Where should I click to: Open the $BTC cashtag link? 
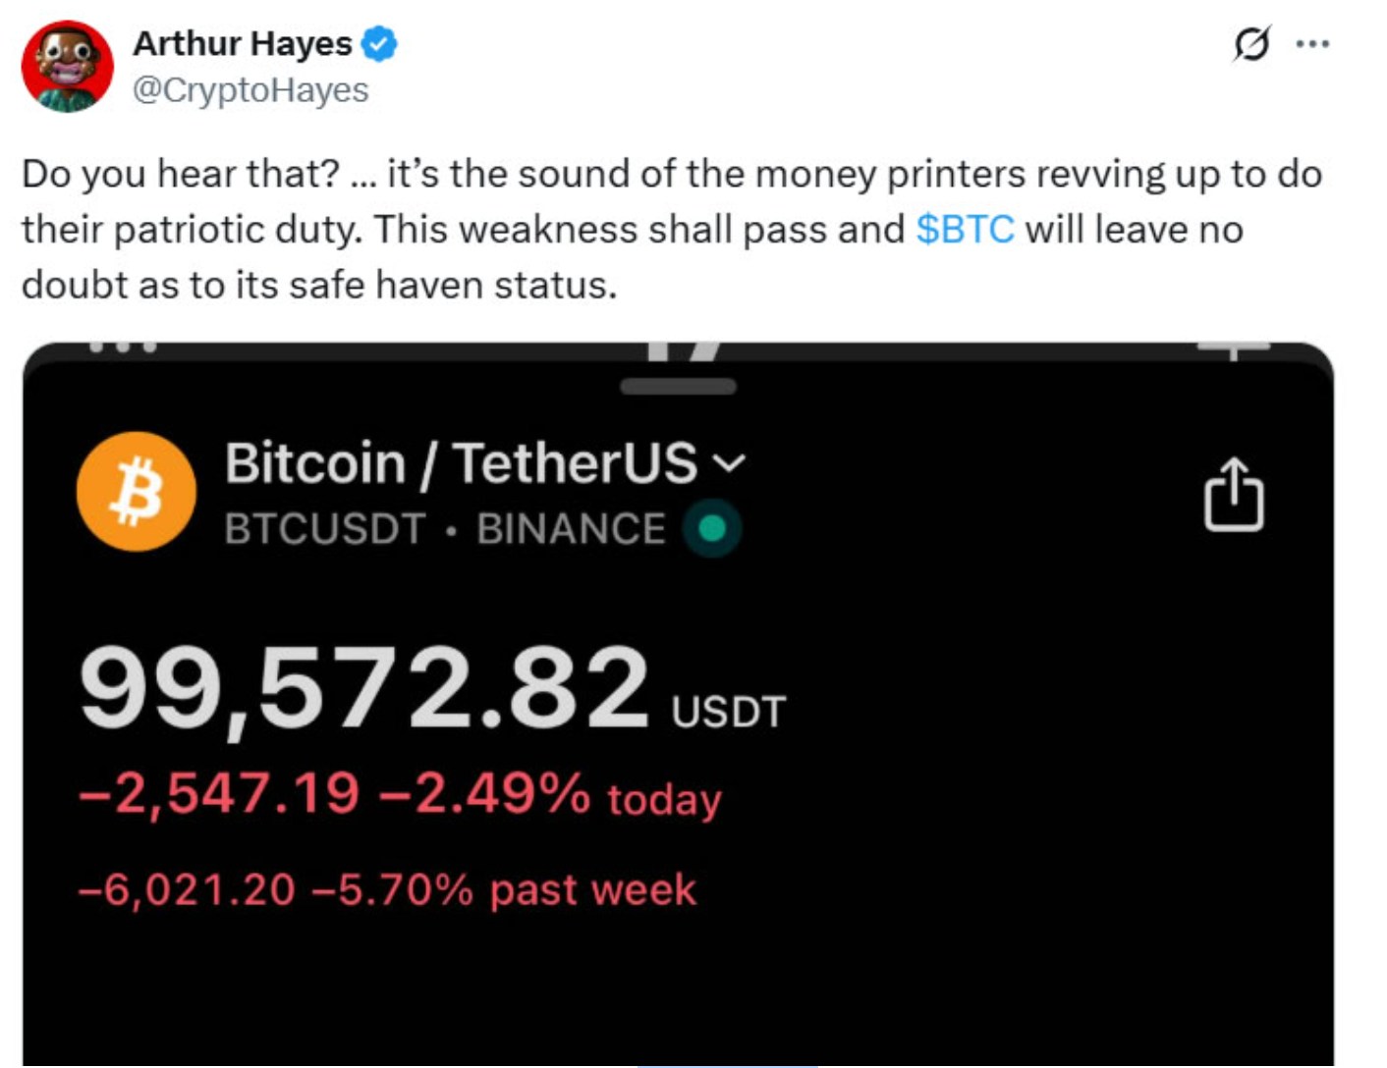[964, 229]
